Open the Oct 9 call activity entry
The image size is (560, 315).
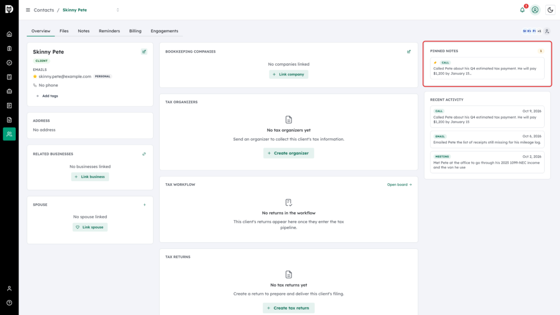[487, 116]
